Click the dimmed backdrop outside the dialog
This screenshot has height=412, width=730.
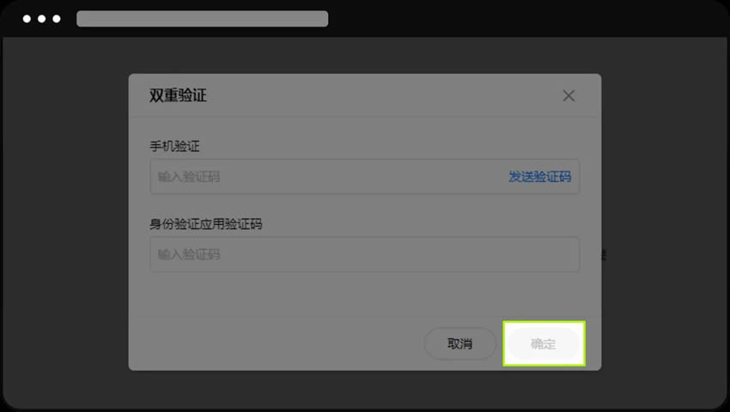click(65, 223)
